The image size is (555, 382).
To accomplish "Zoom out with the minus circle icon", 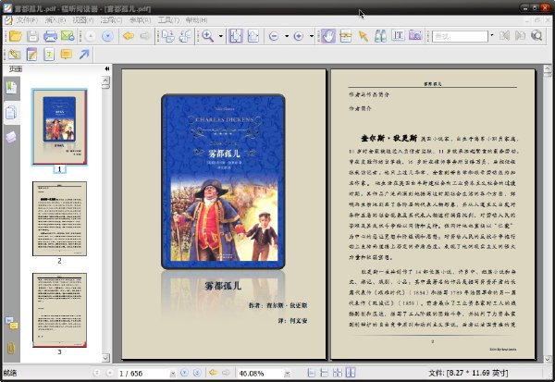I will pos(274,36).
